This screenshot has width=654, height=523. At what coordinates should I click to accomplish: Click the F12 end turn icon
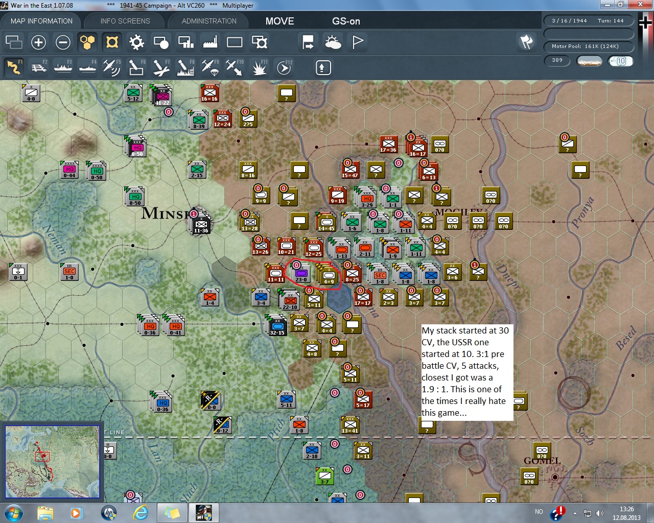[284, 67]
